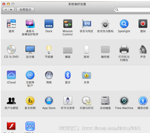Open Time Machine preferences
The image size is (150, 133).
[x=124, y=100]
